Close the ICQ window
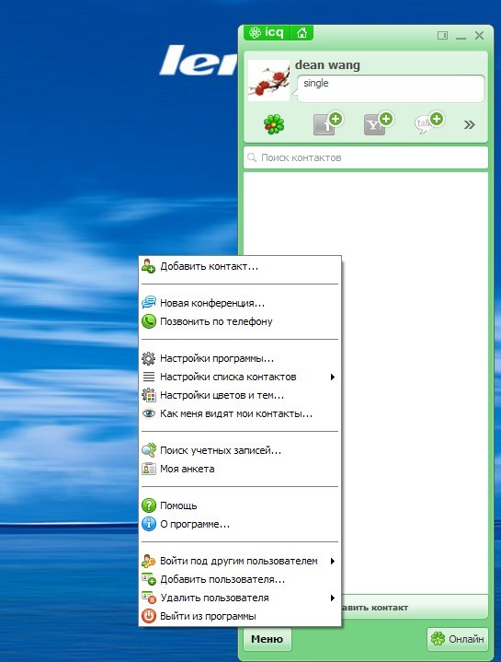This screenshot has height=662, width=501. click(479, 36)
